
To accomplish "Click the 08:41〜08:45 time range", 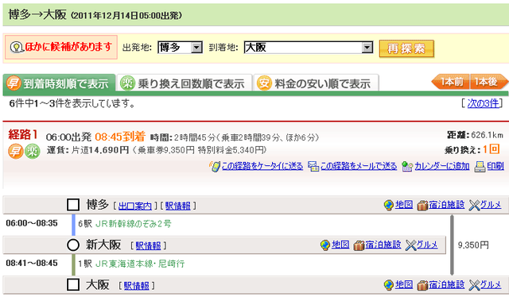I will [x=32, y=263].
